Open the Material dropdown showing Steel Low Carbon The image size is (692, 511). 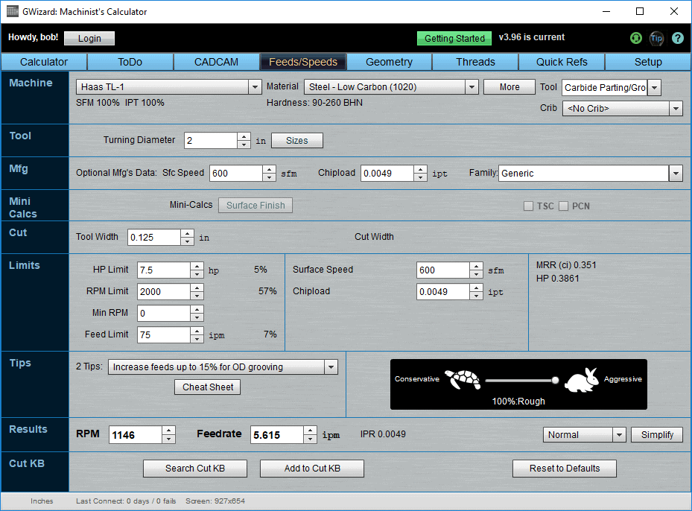click(x=472, y=86)
